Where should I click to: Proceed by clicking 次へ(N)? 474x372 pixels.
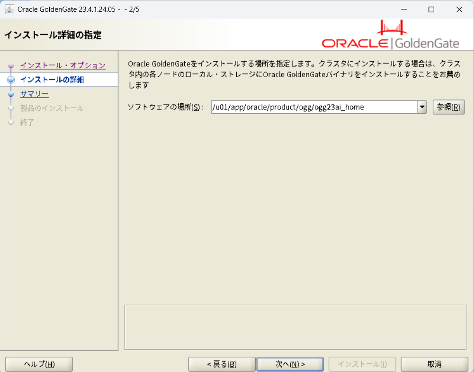[x=290, y=364]
